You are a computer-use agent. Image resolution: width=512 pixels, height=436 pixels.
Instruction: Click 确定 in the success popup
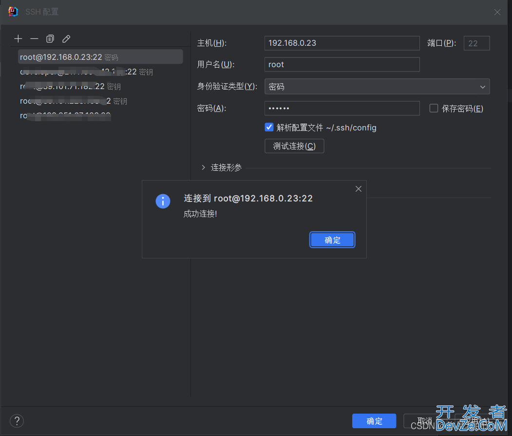pyautogui.click(x=332, y=240)
